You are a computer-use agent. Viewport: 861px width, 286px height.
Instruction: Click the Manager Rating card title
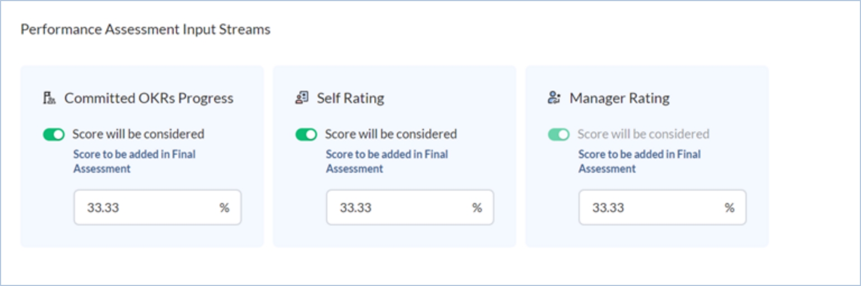(619, 98)
